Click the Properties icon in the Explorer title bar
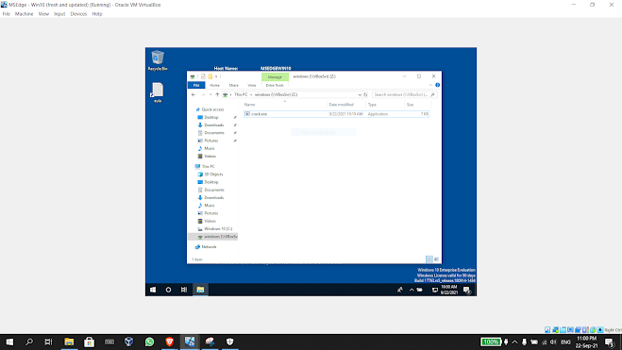622x350 pixels. [203, 76]
